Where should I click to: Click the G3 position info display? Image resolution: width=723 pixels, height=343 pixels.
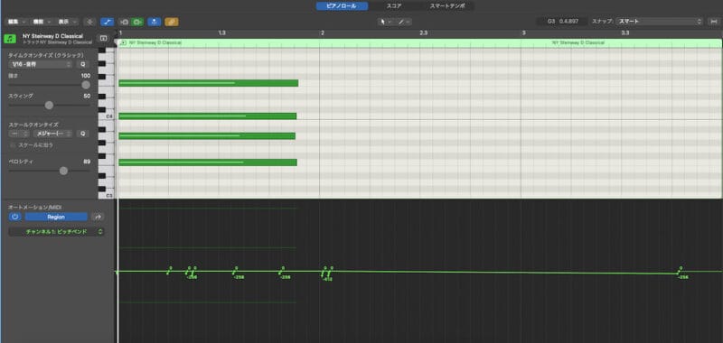pos(562,22)
